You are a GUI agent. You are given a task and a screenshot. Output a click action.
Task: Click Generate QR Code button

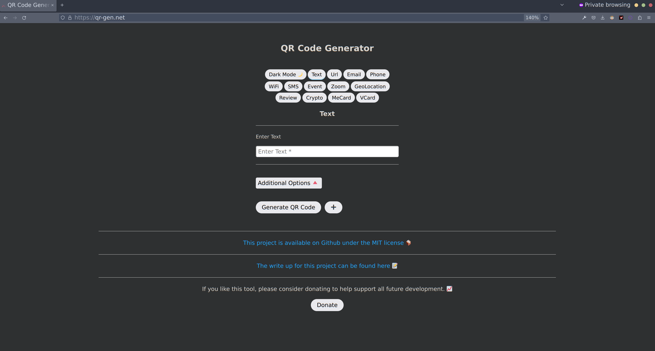tap(288, 207)
